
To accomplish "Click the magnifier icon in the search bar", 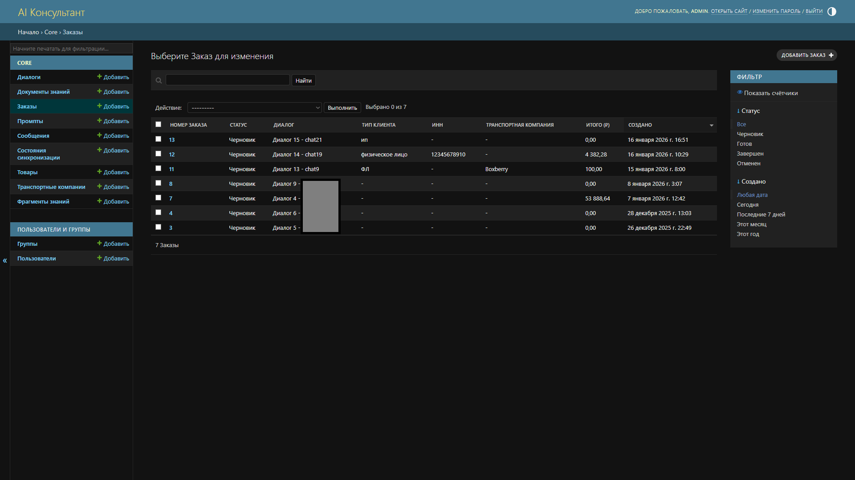I will pos(159,80).
